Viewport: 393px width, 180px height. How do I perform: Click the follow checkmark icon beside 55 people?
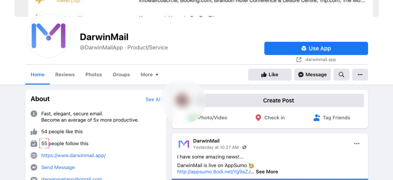(34, 143)
